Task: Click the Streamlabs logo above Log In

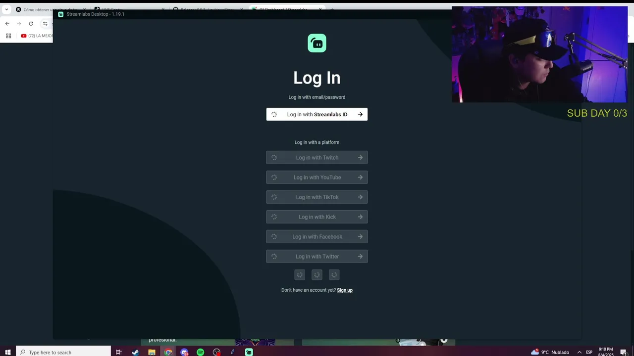Action: click(x=317, y=43)
